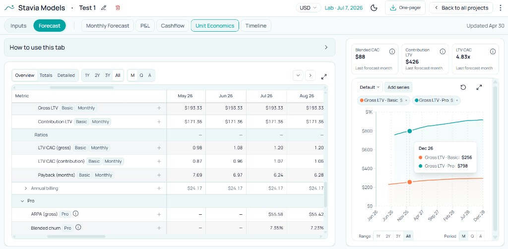
Task: Open Lab · Jul 7, 2026 link
Action: point(344,8)
